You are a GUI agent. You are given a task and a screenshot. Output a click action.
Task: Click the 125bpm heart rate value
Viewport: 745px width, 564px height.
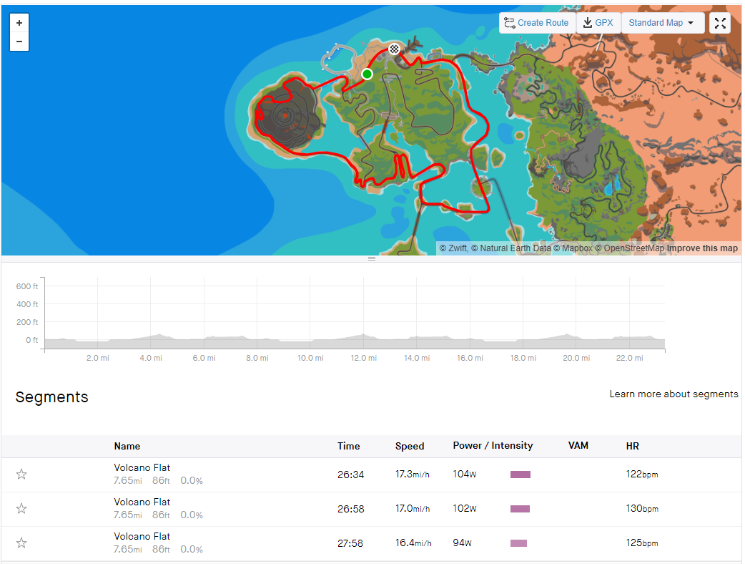point(642,543)
